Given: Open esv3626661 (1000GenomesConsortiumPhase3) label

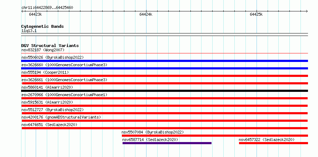Looking at the screenshot, I should point(64,80).
